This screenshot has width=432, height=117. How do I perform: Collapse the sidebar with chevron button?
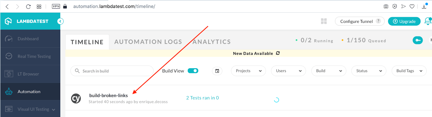(x=60, y=21)
